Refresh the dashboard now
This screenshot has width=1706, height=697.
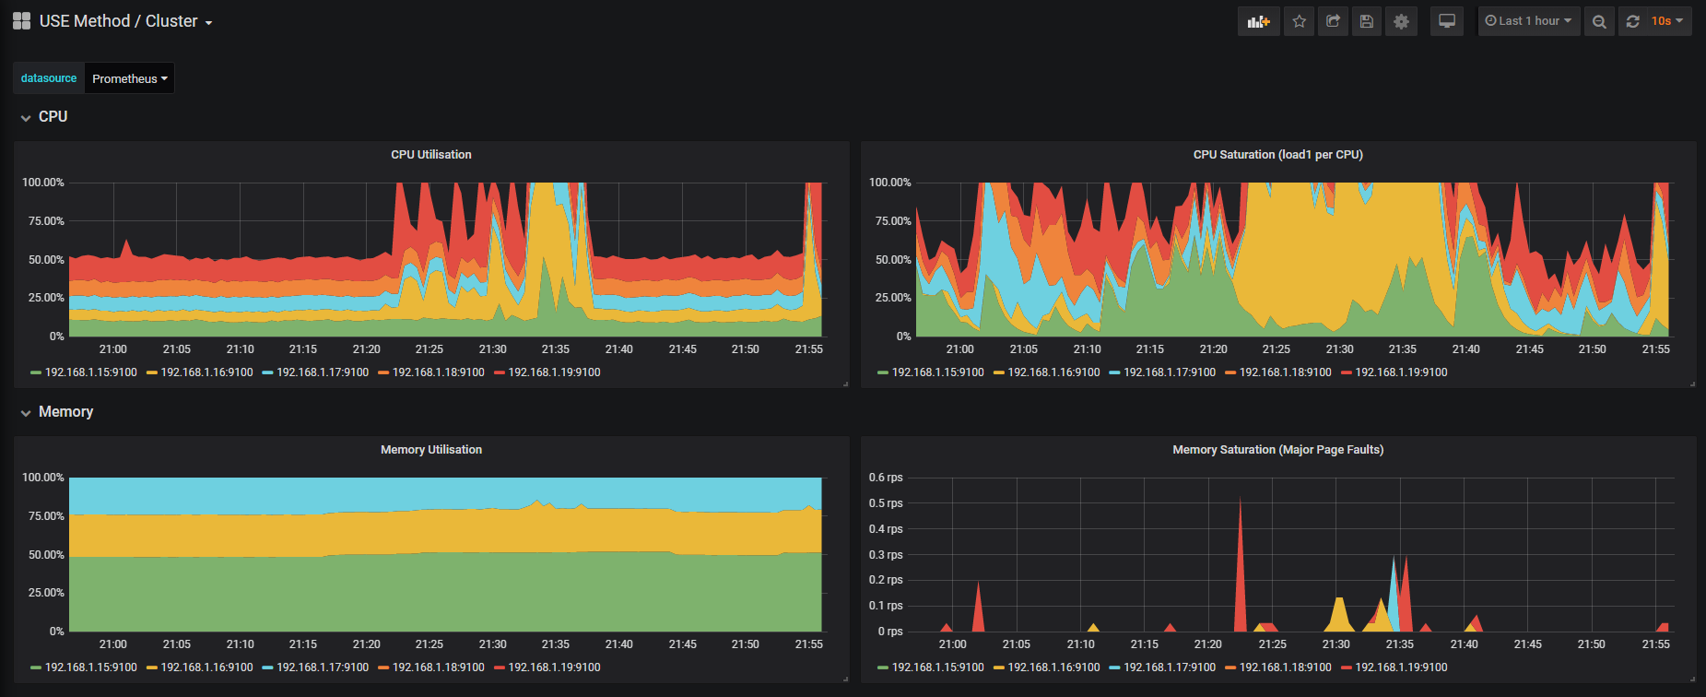1632,21
